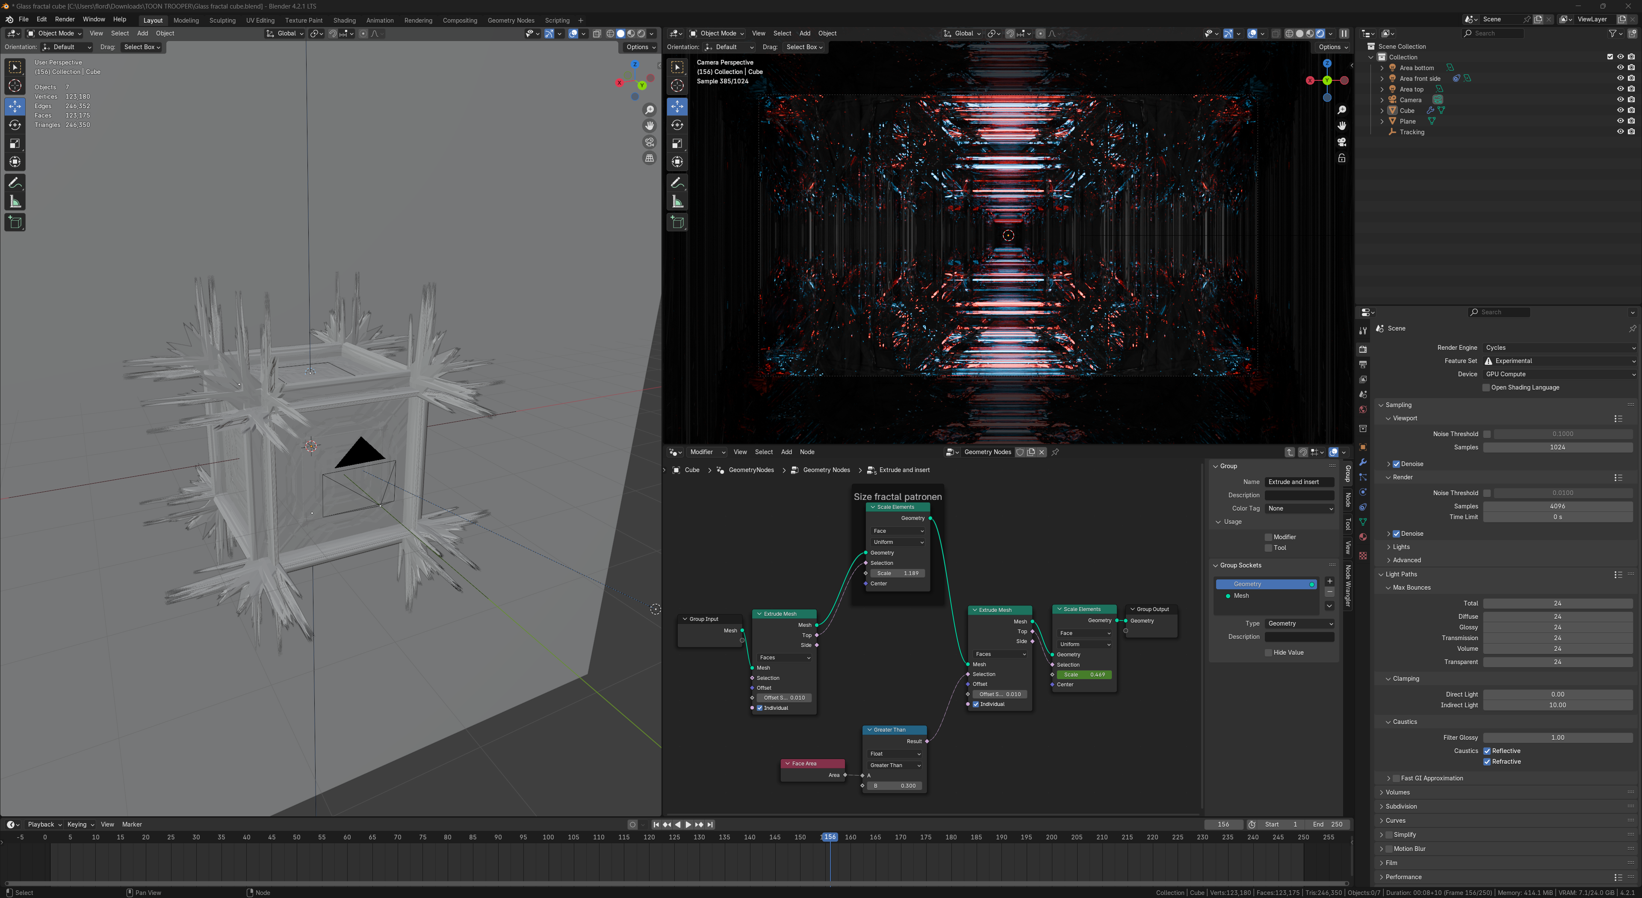The image size is (1642, 898).
Task: Disable Denoise under Viewport sampling
Action: (1396, 464)
